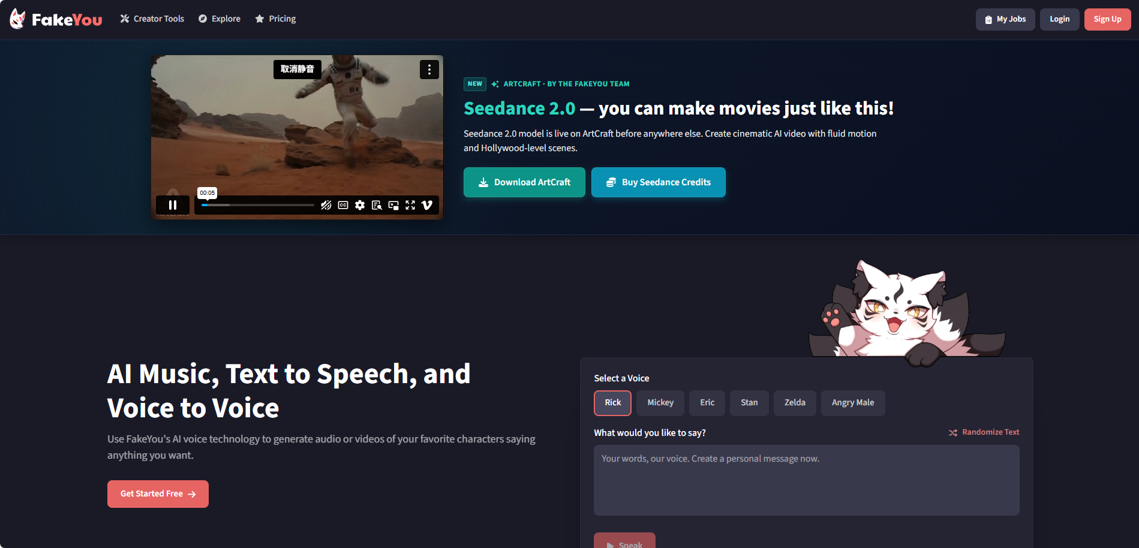Click the text-to-speech message input field
The image size is (1139, 548).
[x=807, y=480]
